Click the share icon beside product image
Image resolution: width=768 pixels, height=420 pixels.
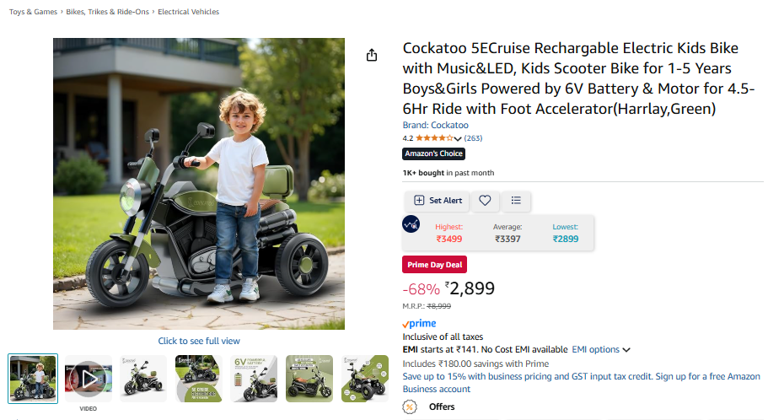tap(372, 55)
